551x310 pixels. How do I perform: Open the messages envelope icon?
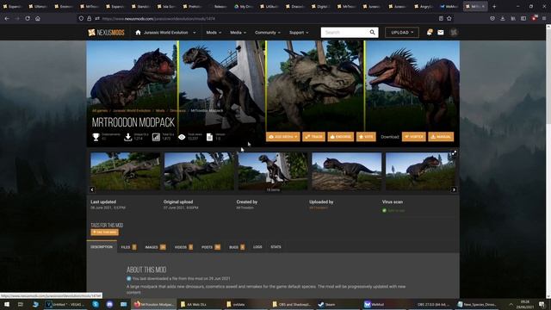[x=440, y=33]
